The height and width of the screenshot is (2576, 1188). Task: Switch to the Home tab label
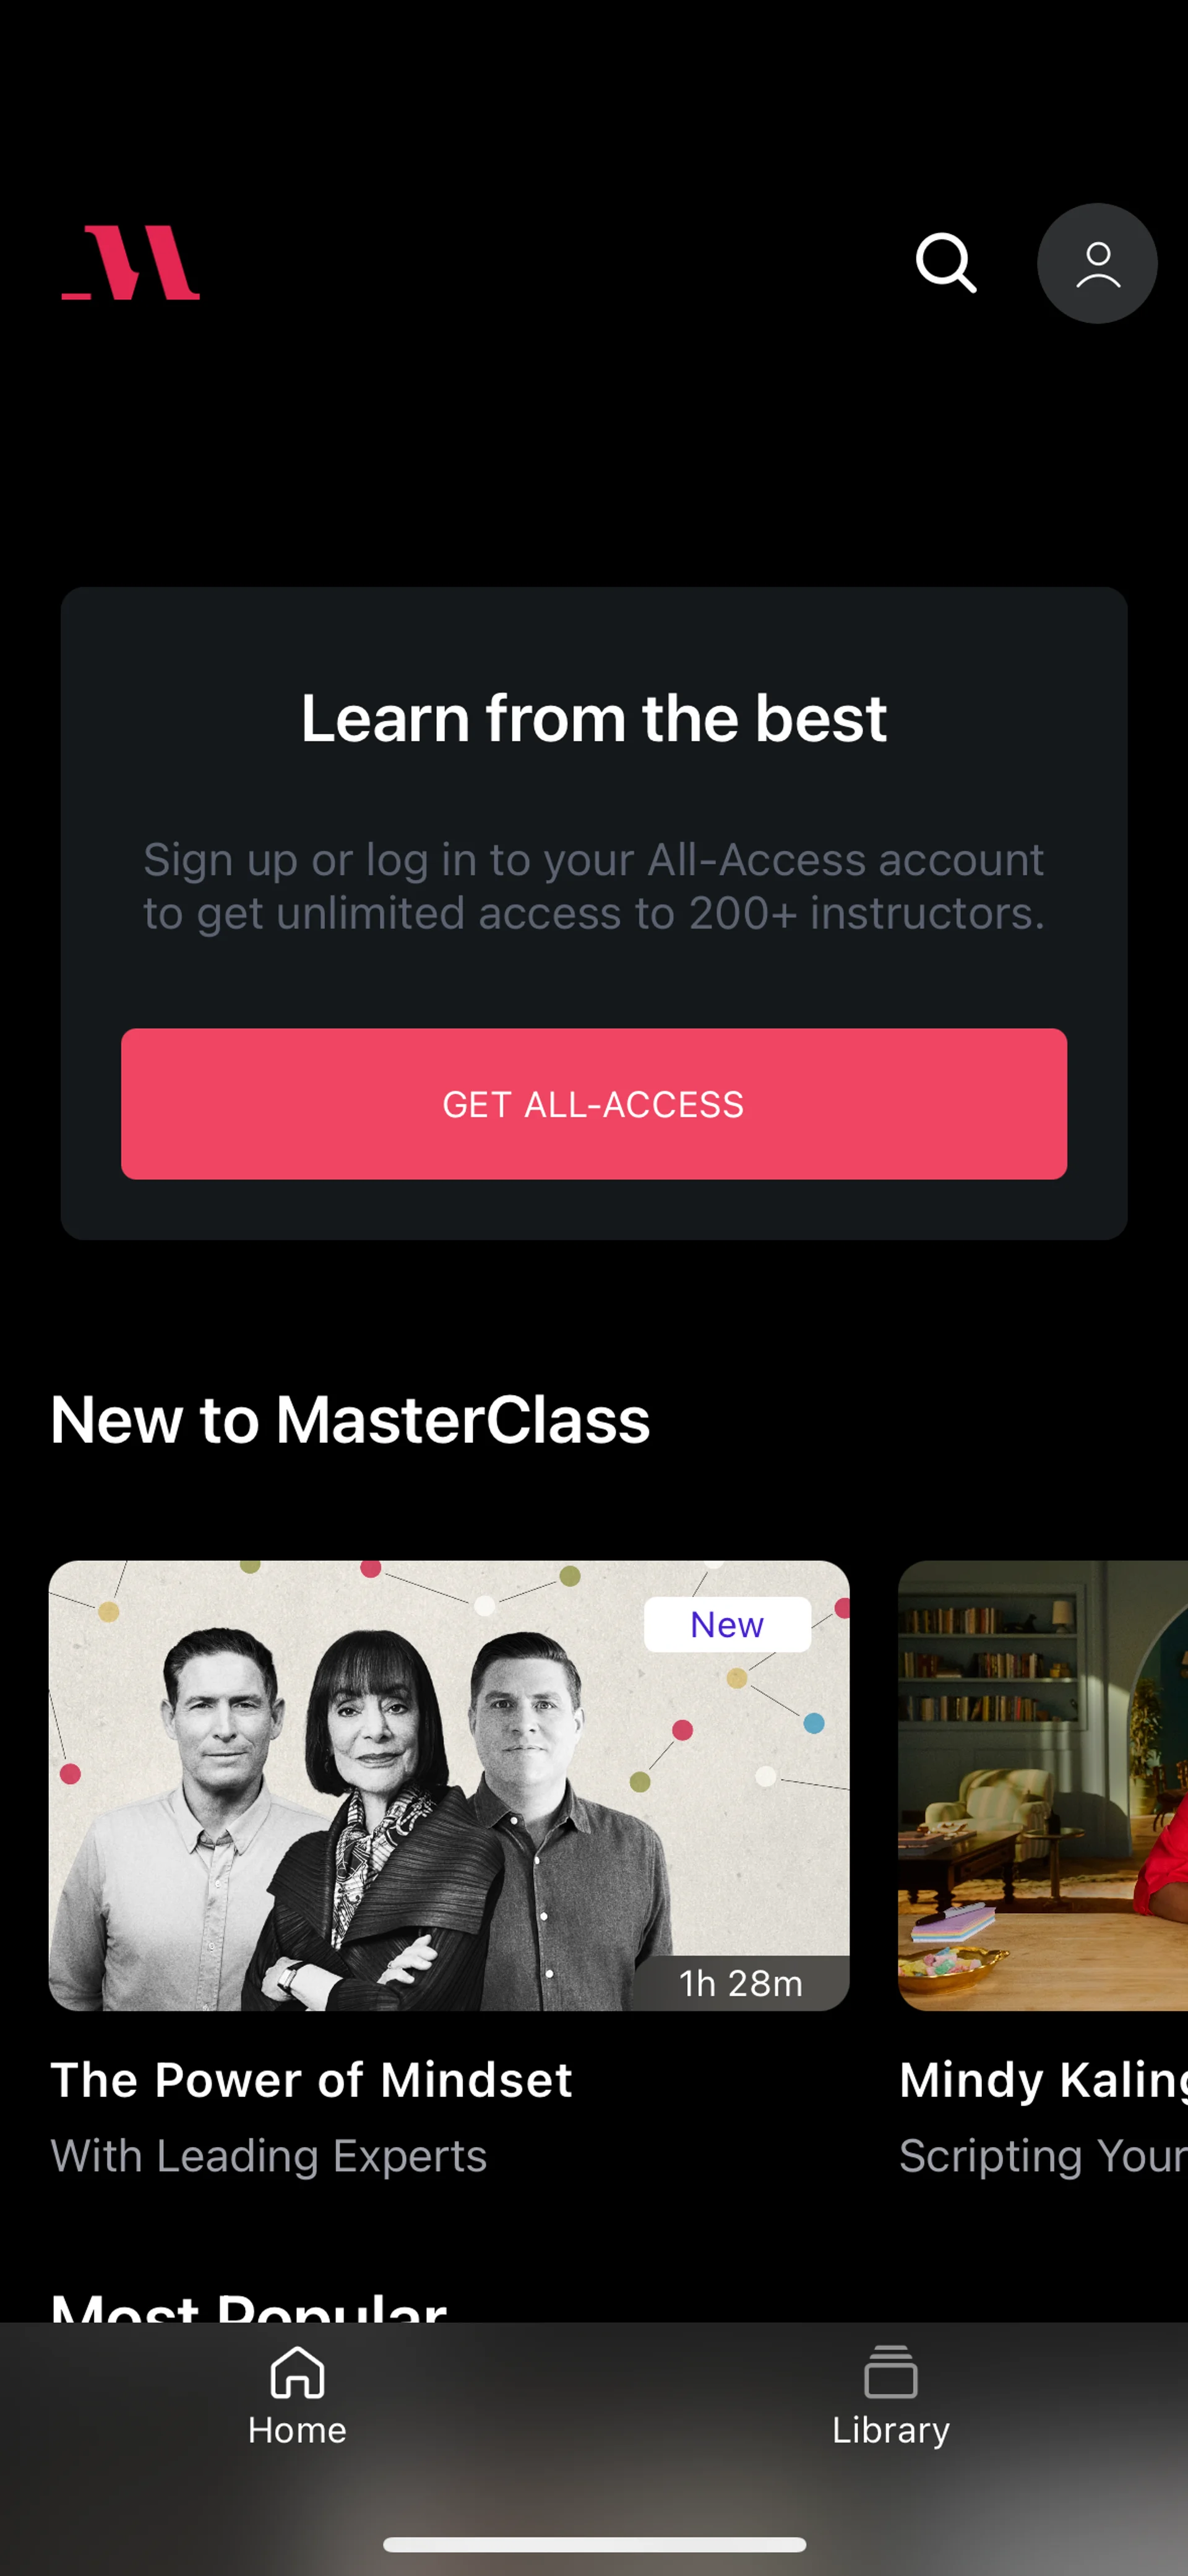(x=297, y=2430)
